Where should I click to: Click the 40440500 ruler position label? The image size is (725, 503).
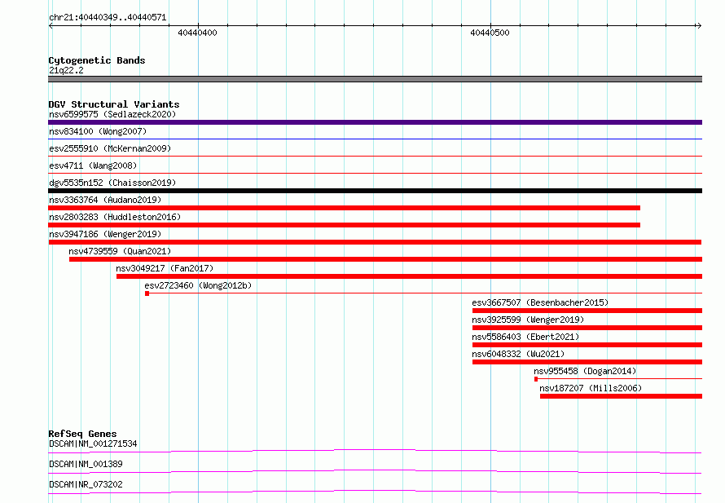[x=490, y=33]
